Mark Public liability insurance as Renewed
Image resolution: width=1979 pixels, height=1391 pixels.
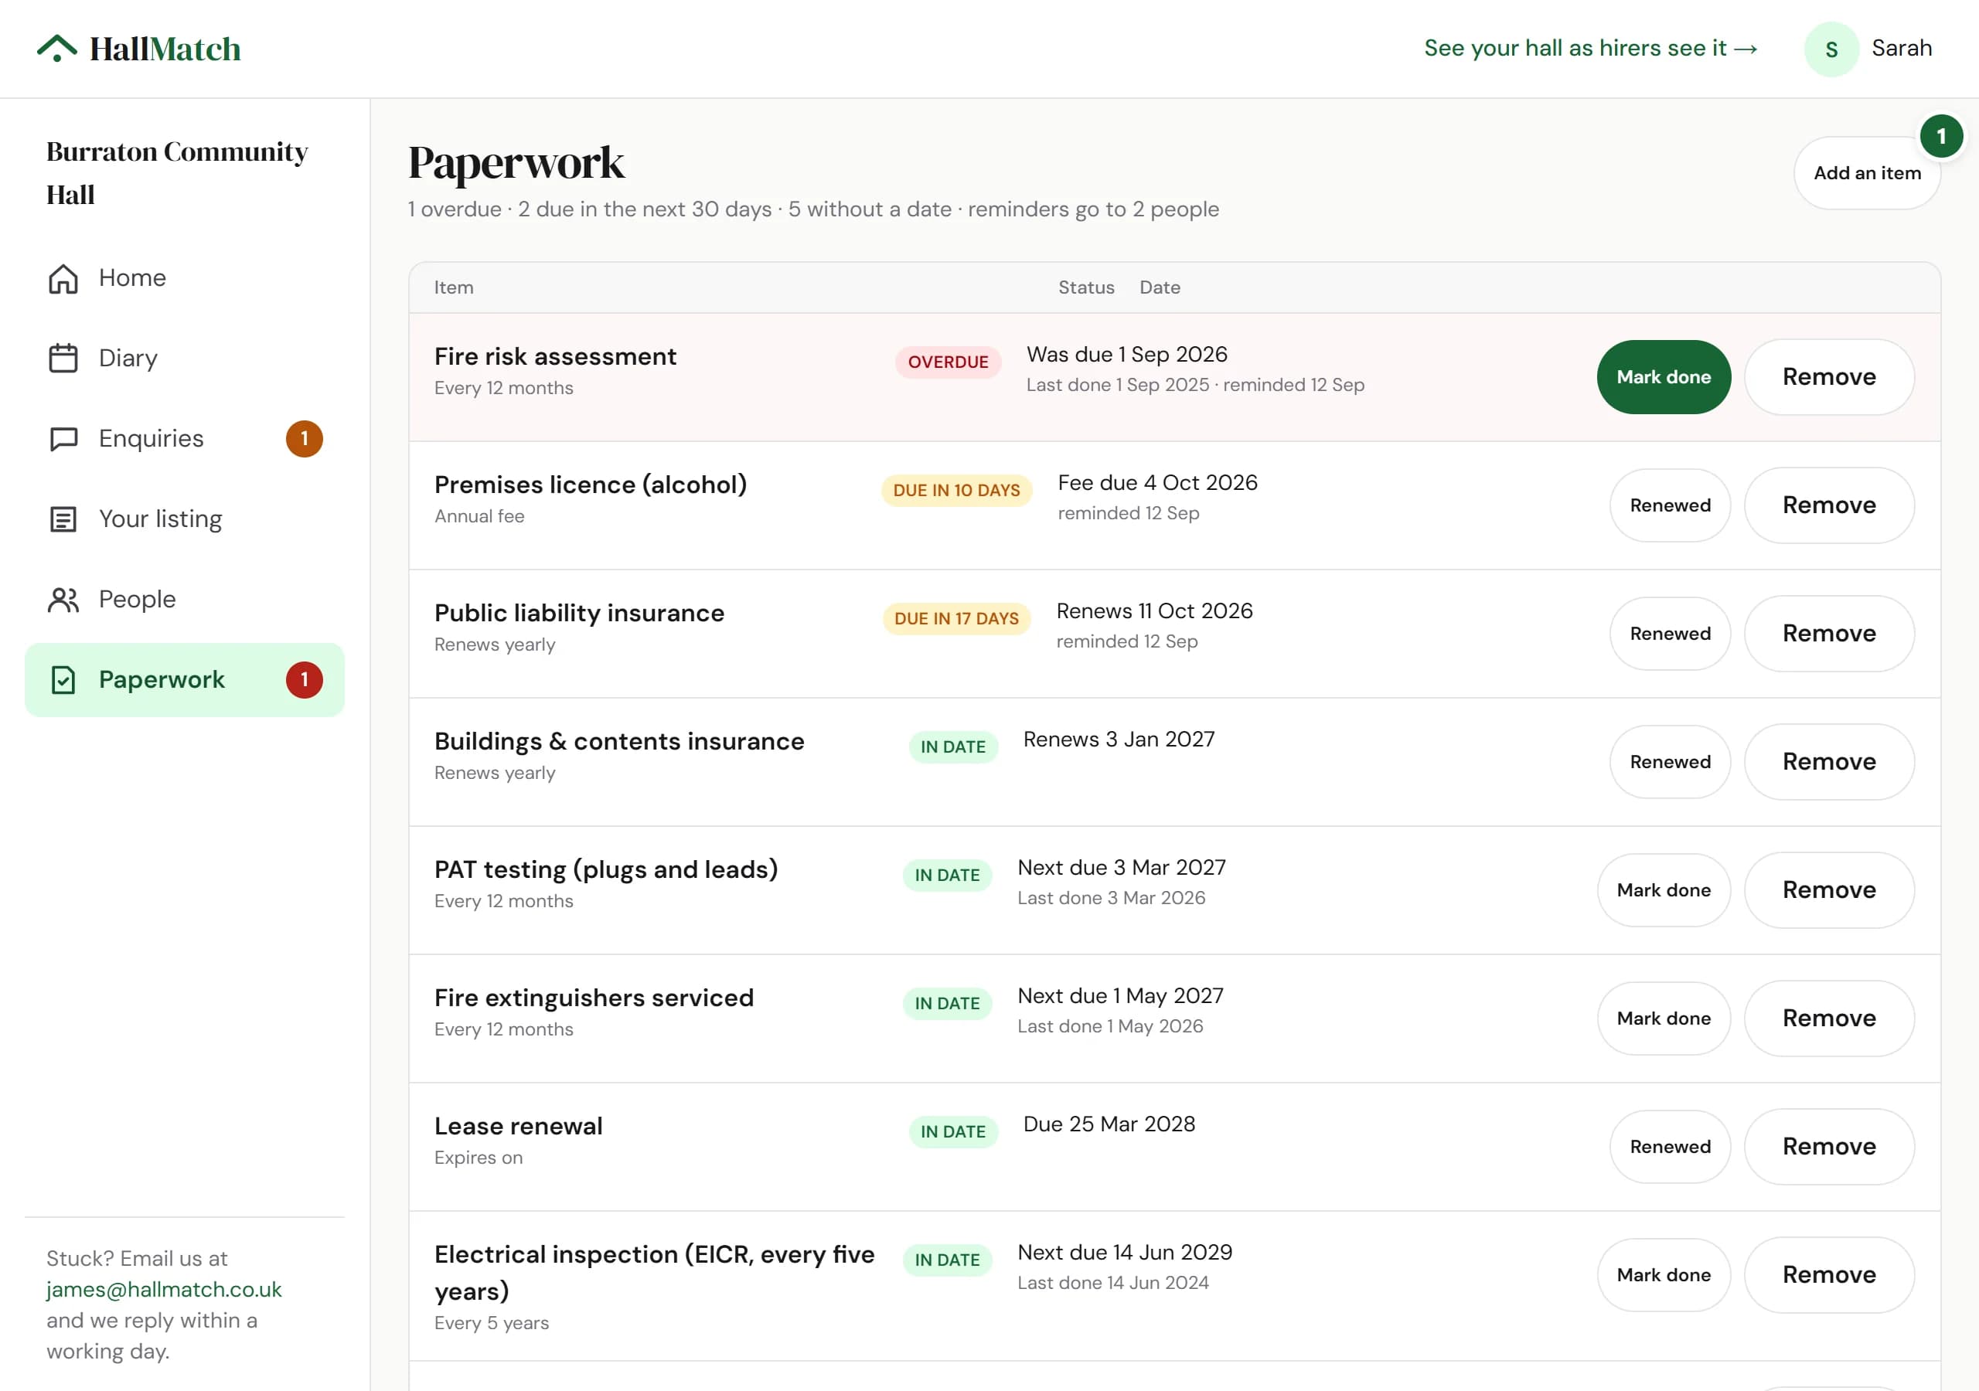point(1670,634)
